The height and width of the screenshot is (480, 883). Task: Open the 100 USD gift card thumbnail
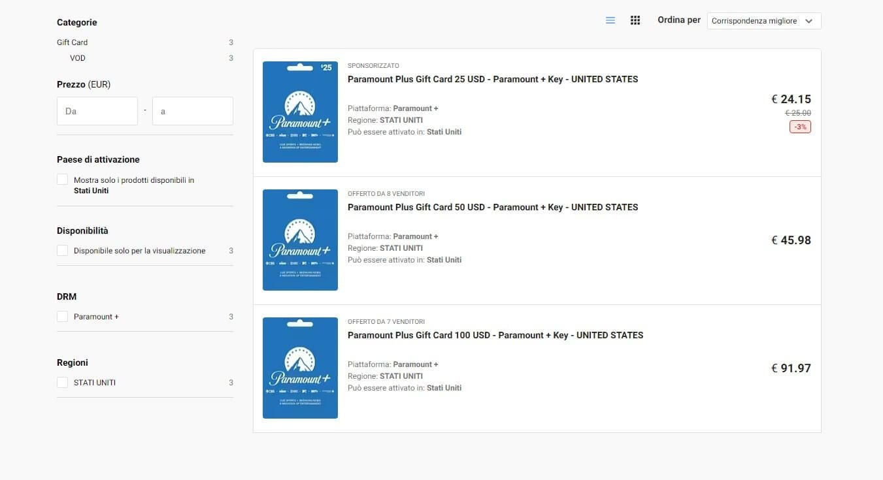click(300, 368)
